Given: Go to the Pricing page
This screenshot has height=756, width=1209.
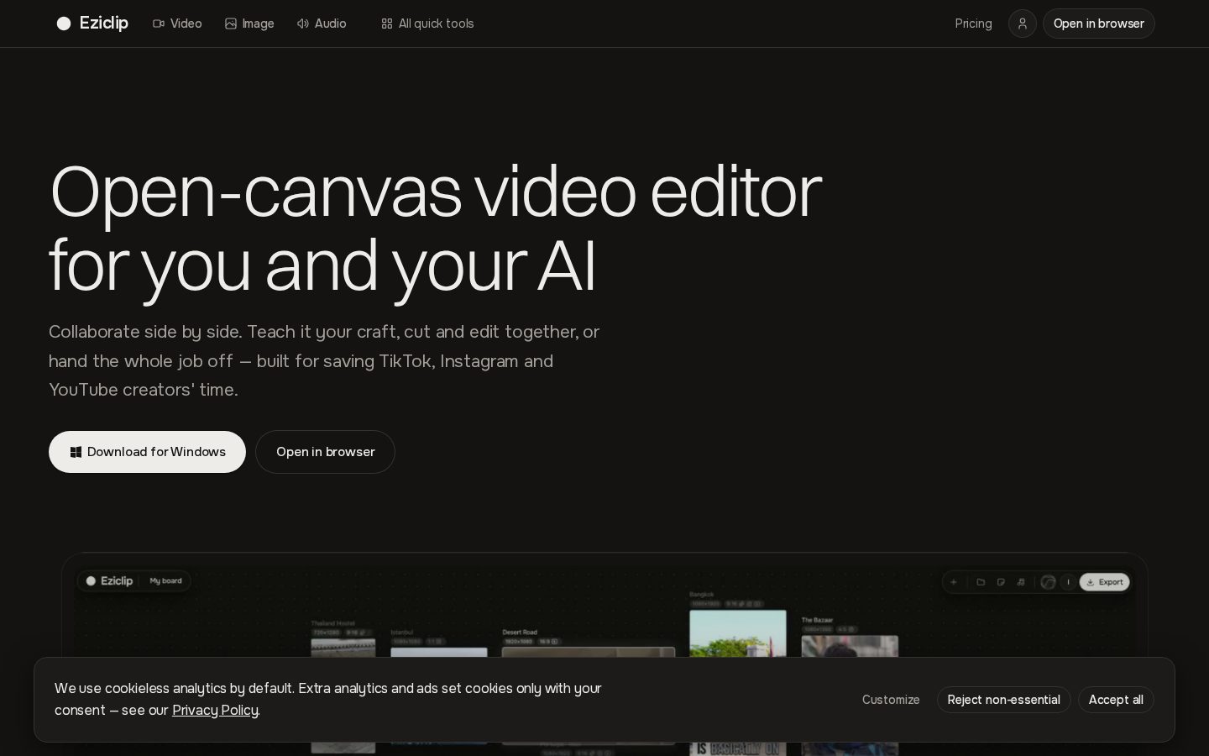Looking at the screenshot, I should 973,24.
